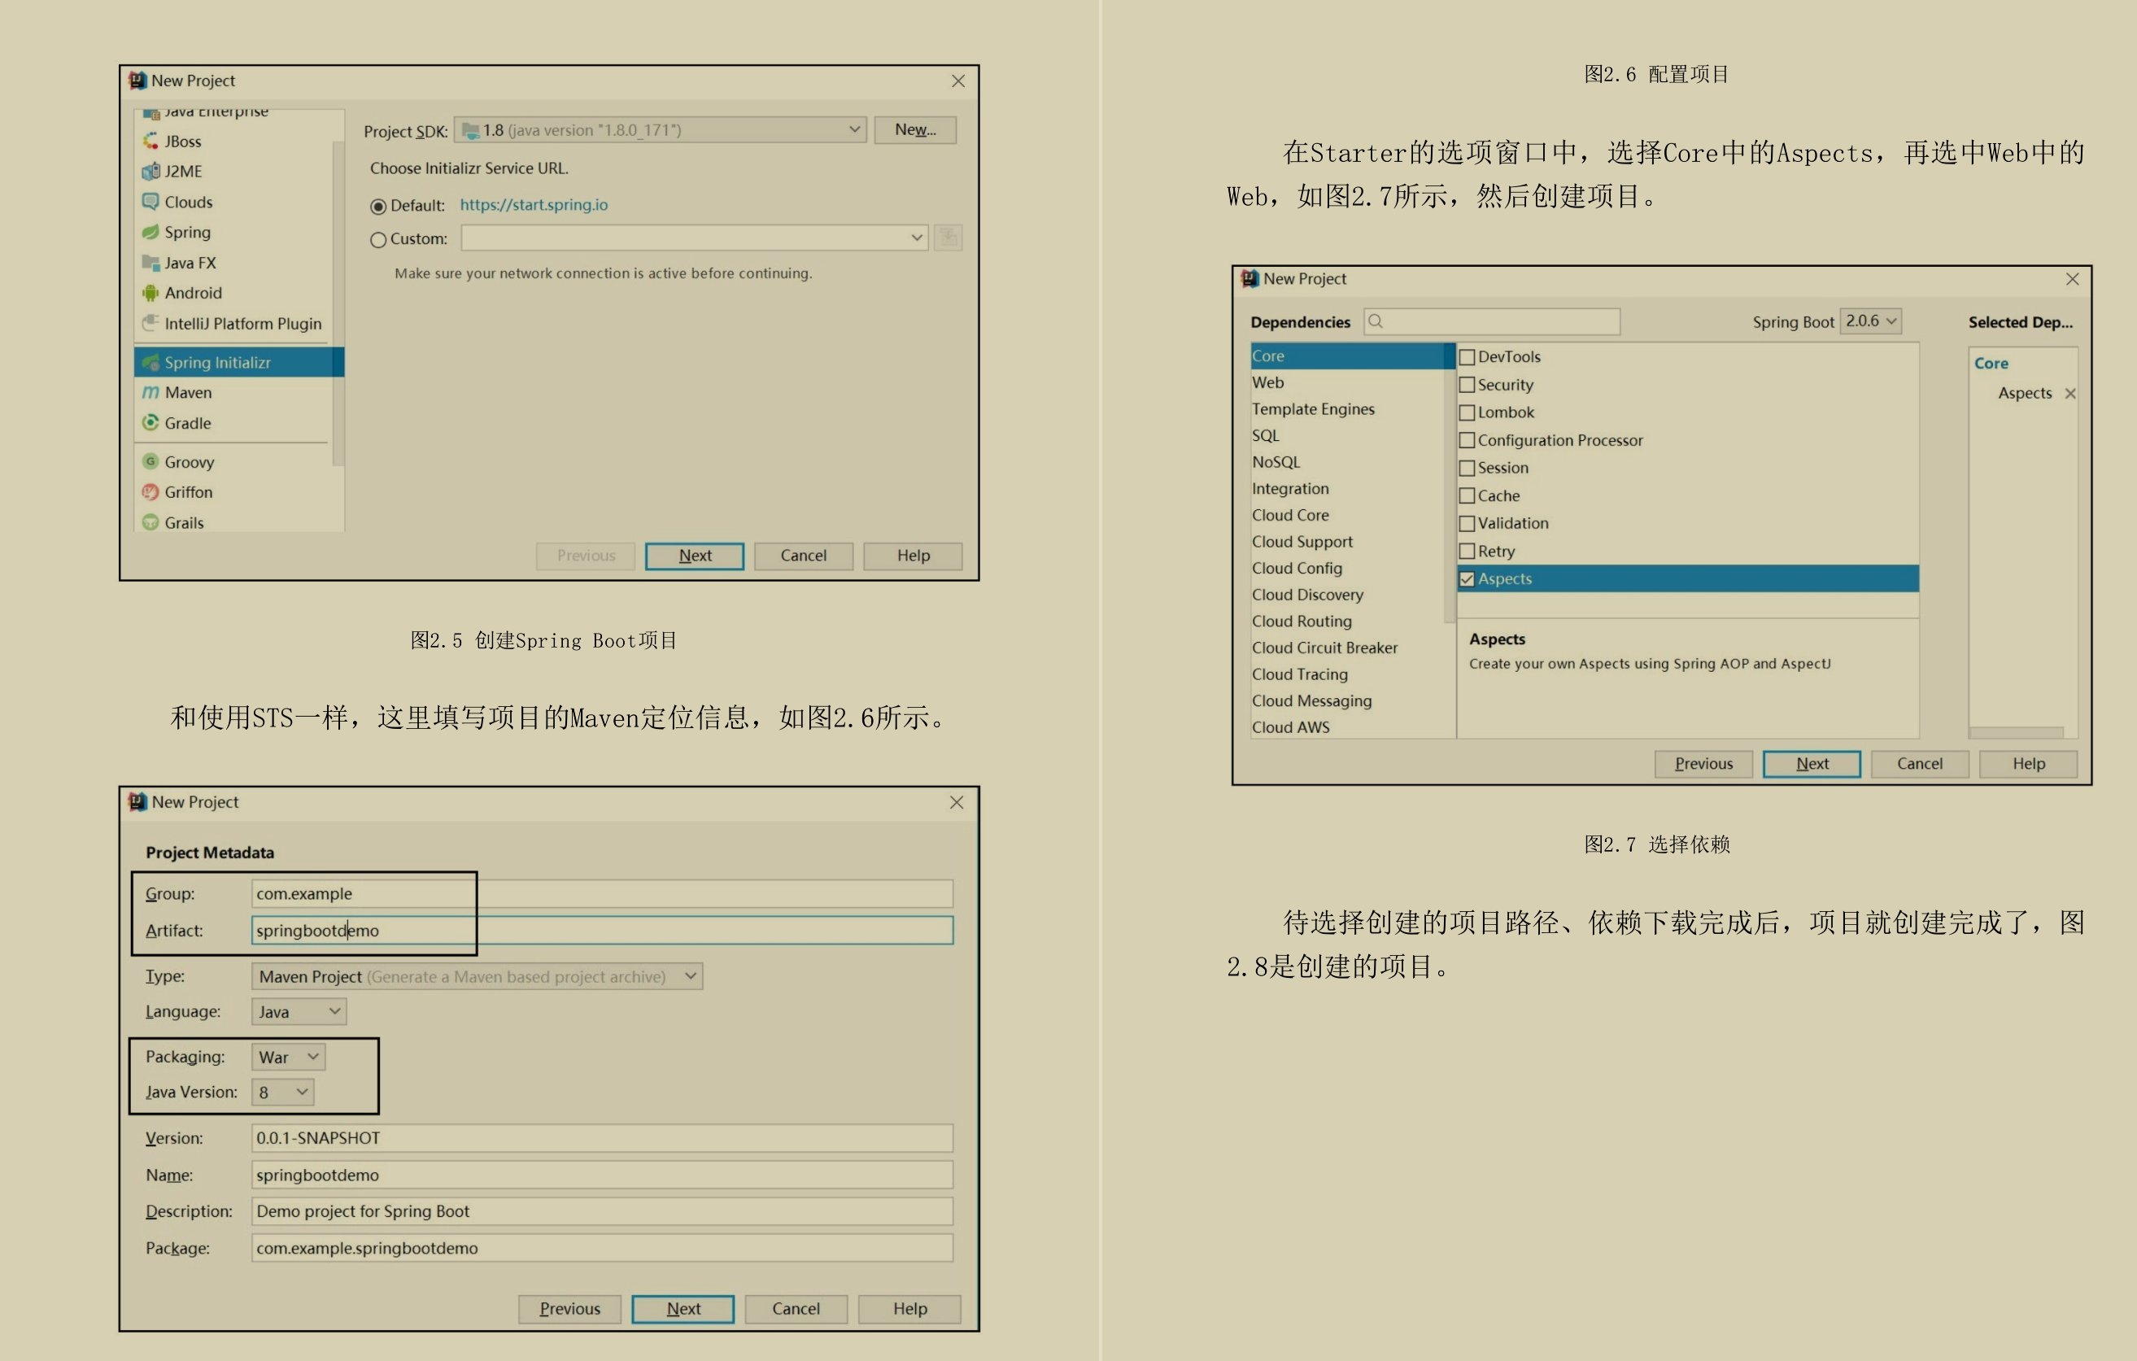The image size is (2137, 1361).
Task: Open the Java Version dropdown
Action: click(x=283, y=1093)
